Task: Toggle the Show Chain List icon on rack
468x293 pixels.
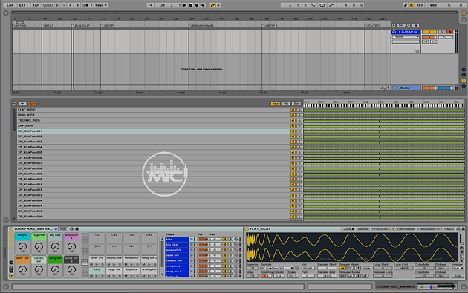Action: pos(11,239)
